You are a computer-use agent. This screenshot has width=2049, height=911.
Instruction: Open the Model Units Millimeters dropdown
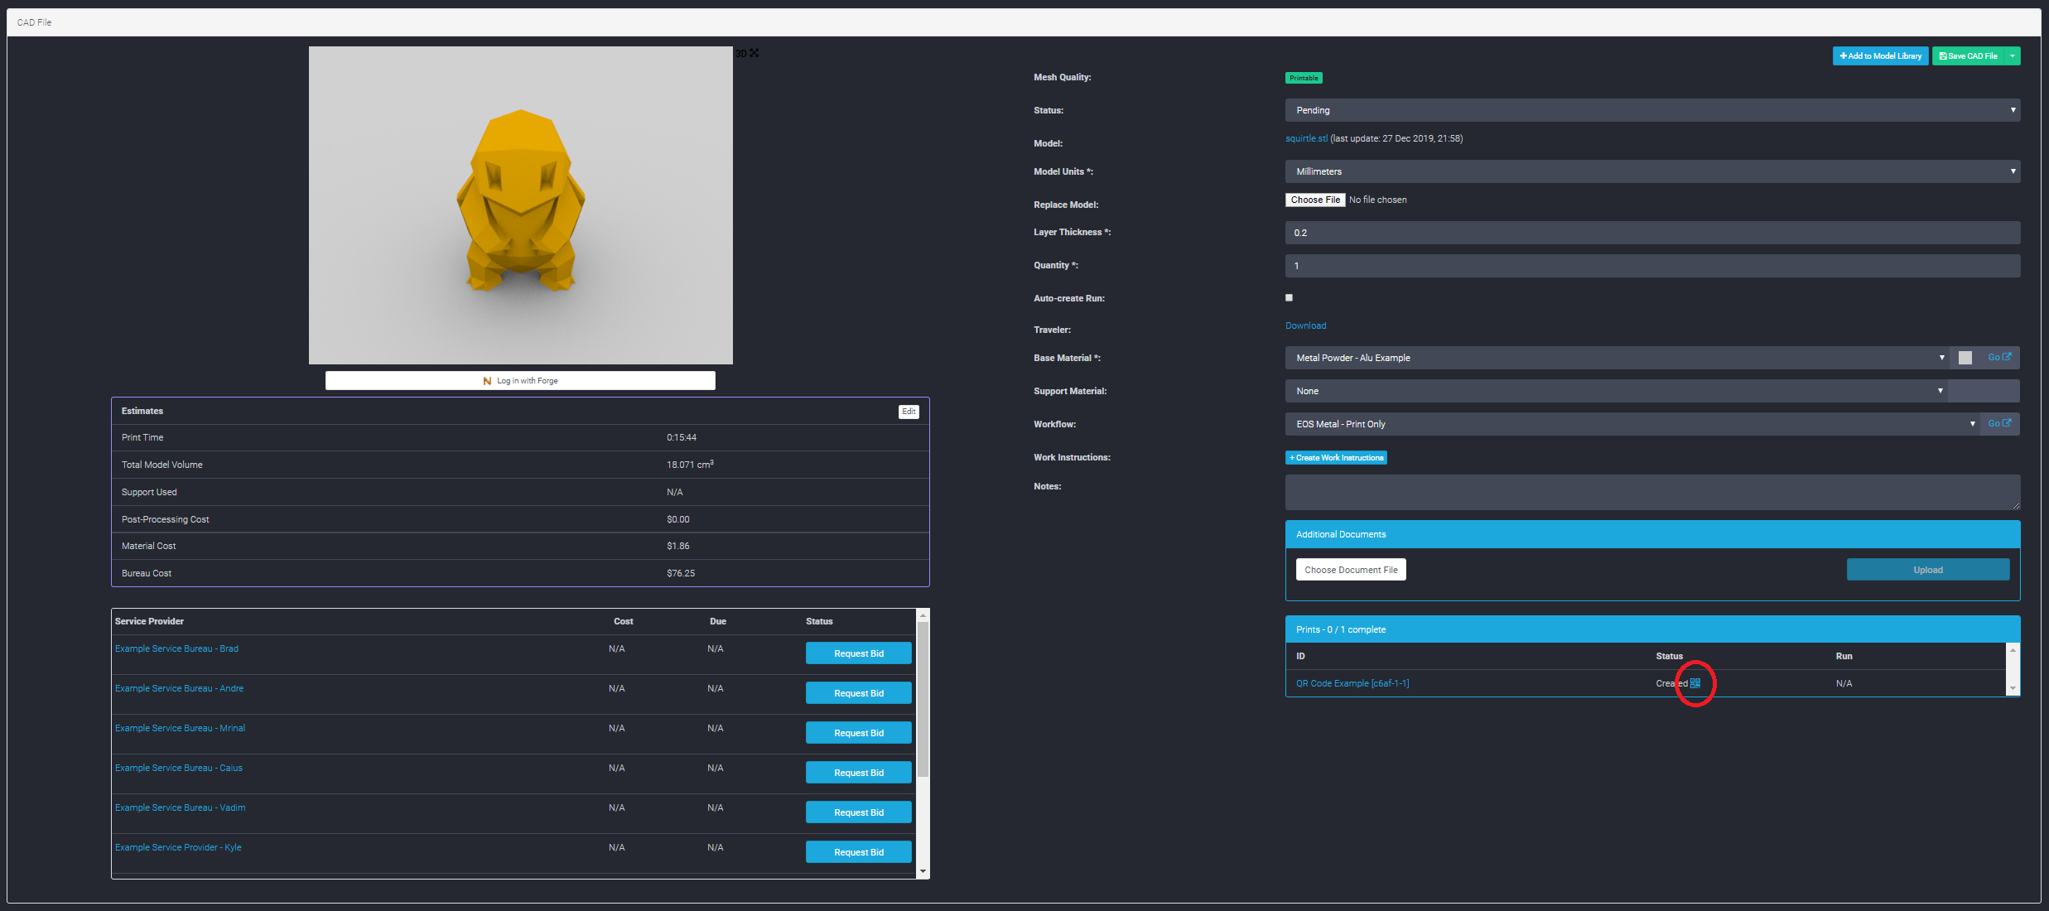click(1651, 171)
